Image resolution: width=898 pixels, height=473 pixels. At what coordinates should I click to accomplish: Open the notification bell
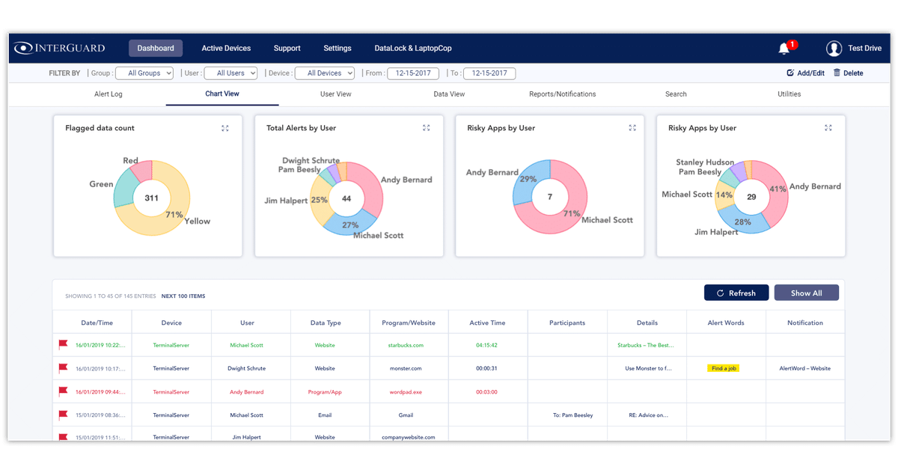pyautogui.click(x=784, y=49)
